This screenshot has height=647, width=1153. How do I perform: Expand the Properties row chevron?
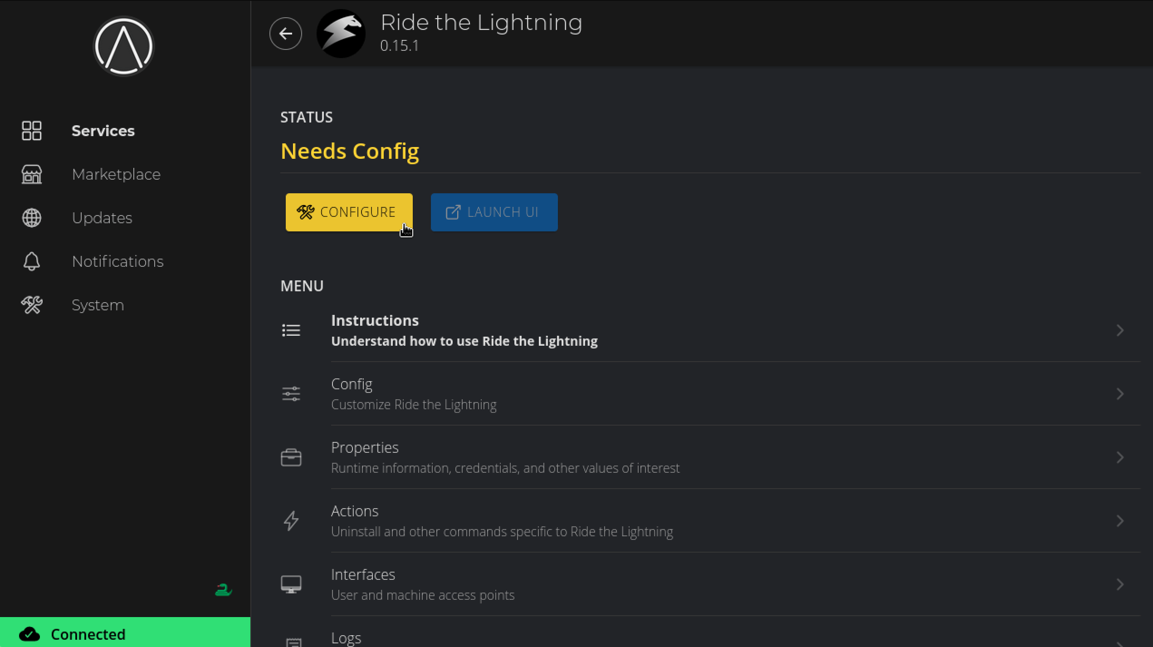pyautogui.click(x=1121, y=457)
